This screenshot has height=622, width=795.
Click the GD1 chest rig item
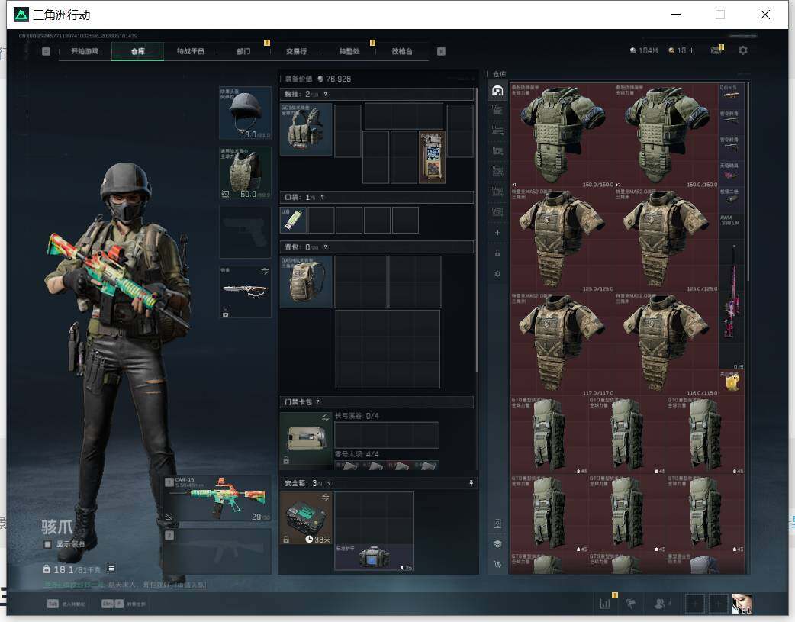[x=306, y=130]
